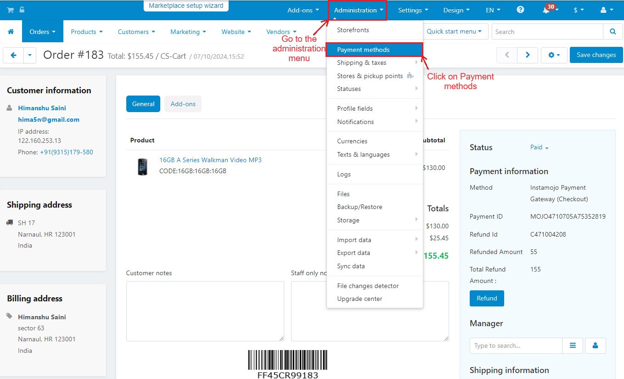Expand the Export data submenu
This screenshot has height=379, width=624.
(375, 253)
